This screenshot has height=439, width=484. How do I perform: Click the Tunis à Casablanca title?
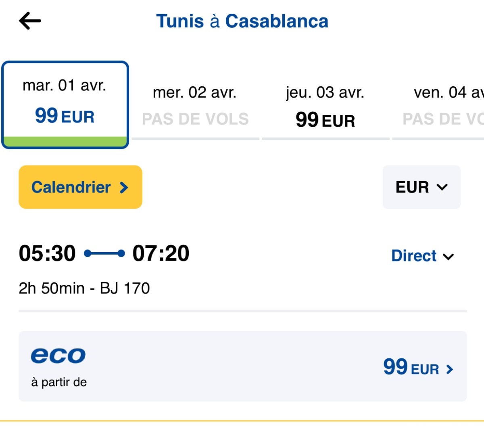242,21
